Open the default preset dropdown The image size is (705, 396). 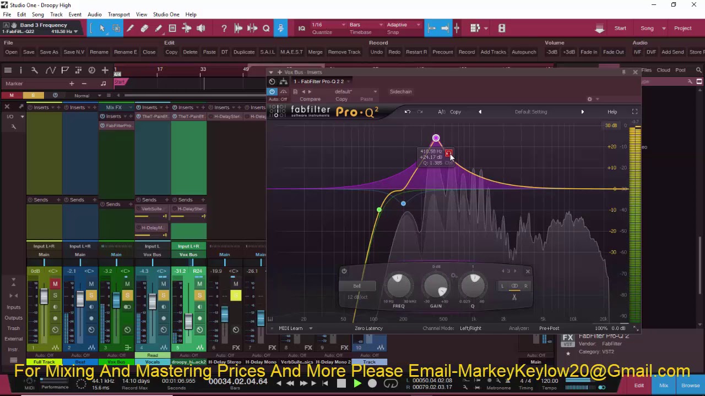click(355, 92)
